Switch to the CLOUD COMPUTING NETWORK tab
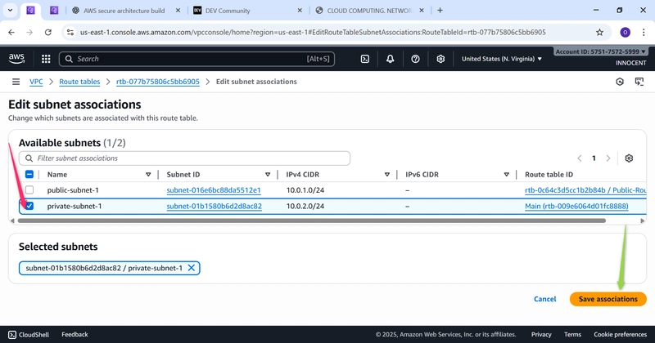The image size is (655, 343). 369,11
